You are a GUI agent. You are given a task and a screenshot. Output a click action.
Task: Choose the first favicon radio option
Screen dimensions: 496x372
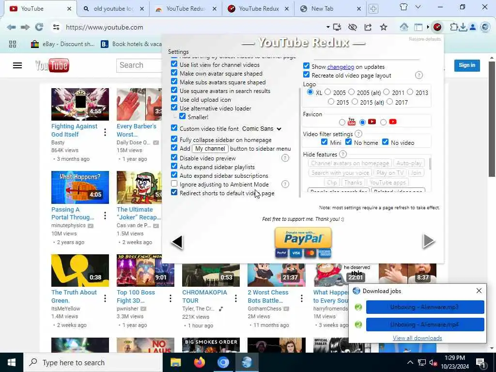[342, 122]
